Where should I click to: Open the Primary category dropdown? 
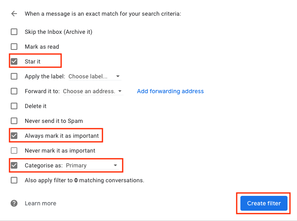point(92,165)
